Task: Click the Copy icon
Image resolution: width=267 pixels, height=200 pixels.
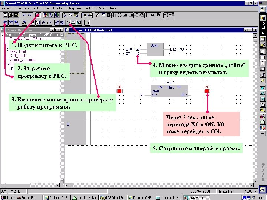Action: coord(70,15)
